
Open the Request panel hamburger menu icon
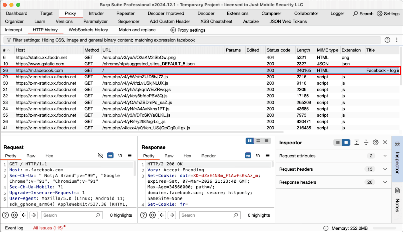[x=130, y=156]
